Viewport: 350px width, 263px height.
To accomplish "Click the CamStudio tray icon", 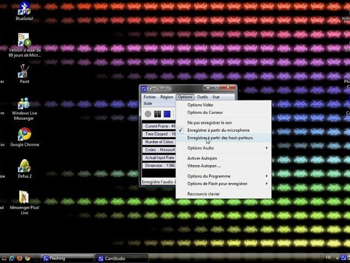I will [344, 258].
